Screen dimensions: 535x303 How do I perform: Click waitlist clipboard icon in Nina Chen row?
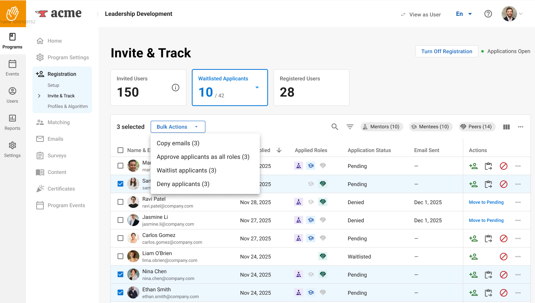pos(488,275)
